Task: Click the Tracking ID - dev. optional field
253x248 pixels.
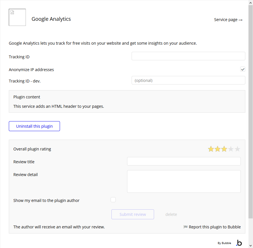Action: click(188, 80)
